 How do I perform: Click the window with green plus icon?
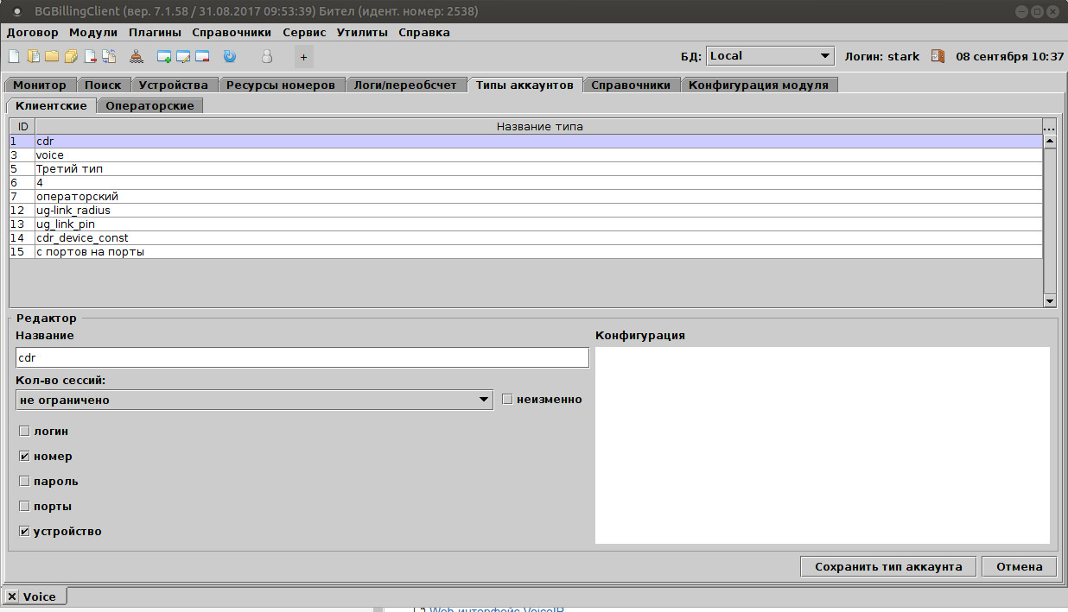click(164, 57)
